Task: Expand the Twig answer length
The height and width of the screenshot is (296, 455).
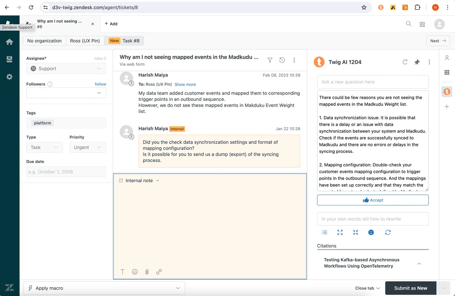Action: [340, 232]
